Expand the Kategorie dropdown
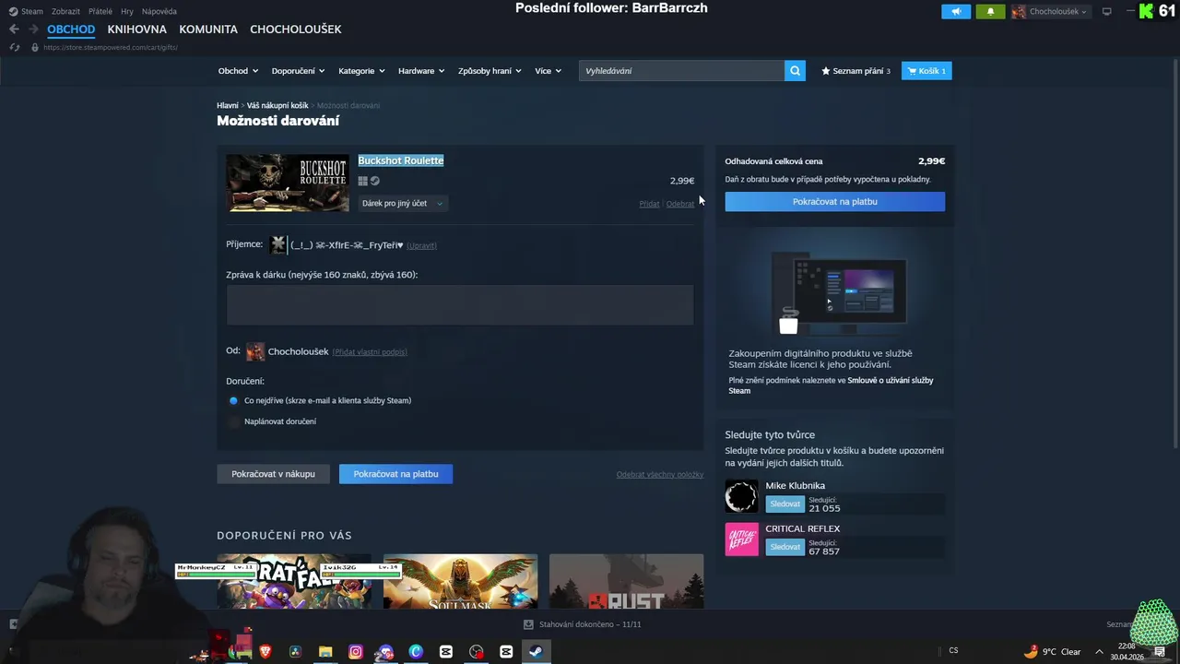The height and width of the screenshot is (664, 1180). [x=362, y=71]
